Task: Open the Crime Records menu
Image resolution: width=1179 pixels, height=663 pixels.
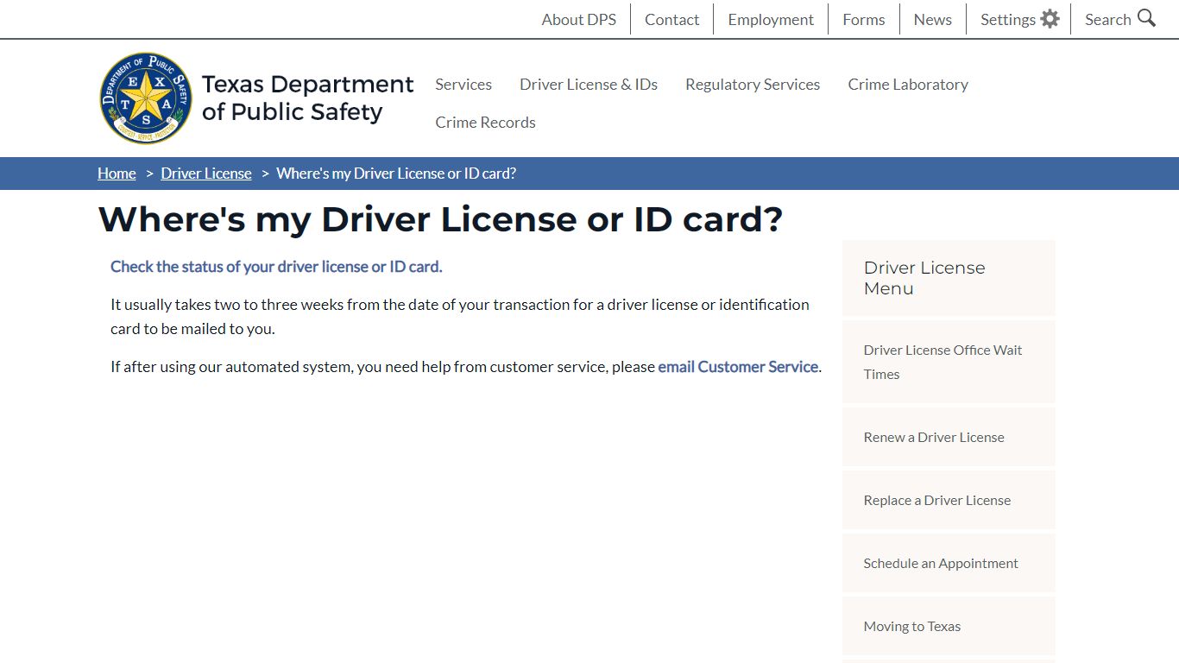Action: coord(485,122)
